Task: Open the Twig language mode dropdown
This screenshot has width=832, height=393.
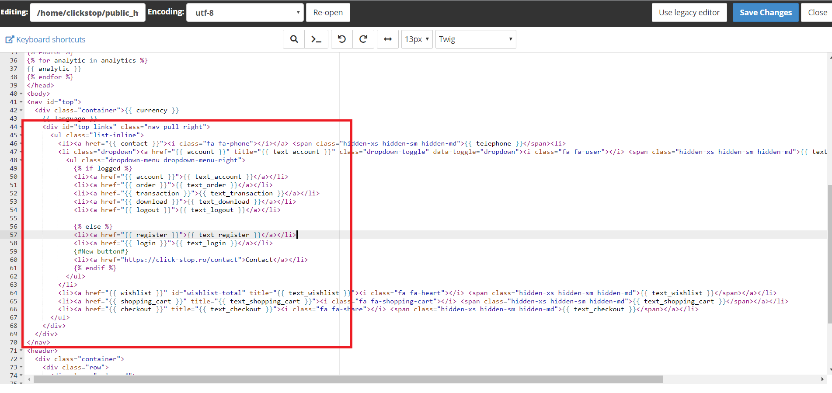Action: (476, 39)
